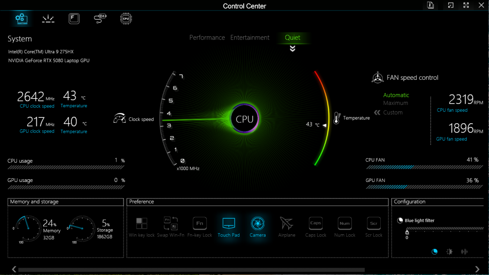
Task: Open the power/battery settings tab icon
Action: [100, 18]
